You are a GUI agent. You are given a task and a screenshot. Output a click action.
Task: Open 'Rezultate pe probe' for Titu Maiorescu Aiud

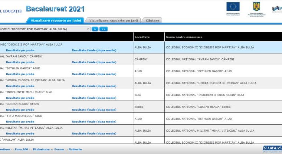(20, 122)
